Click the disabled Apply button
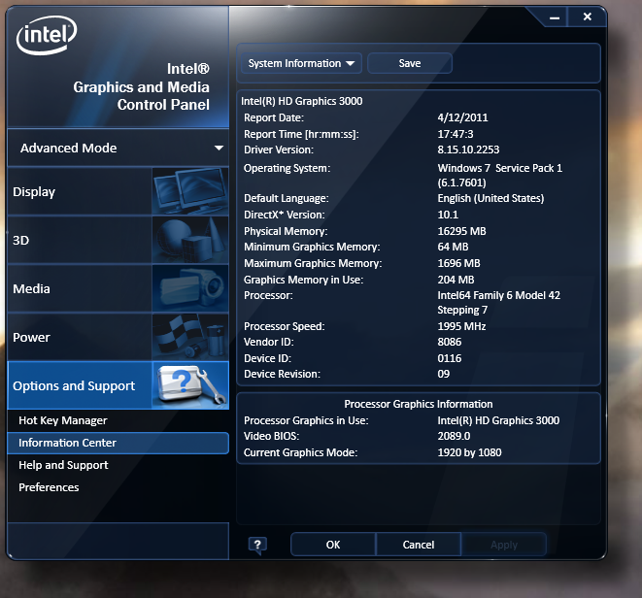 click(504, 545)
